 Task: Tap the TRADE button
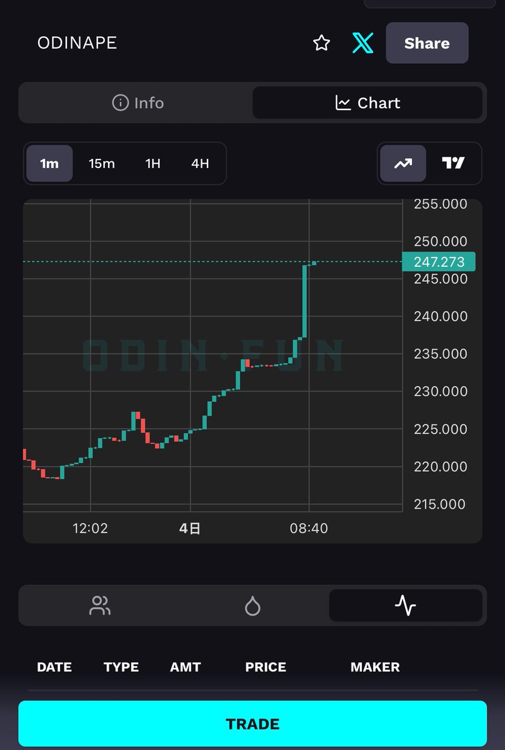click(252, 724)
